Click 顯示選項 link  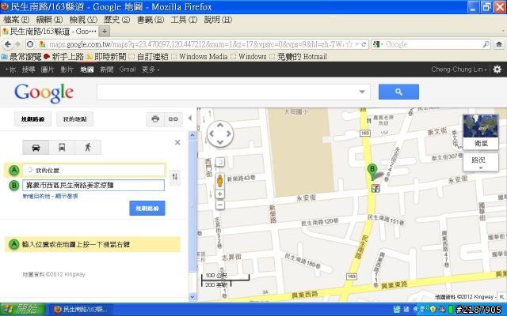click(x=67, y=196)
